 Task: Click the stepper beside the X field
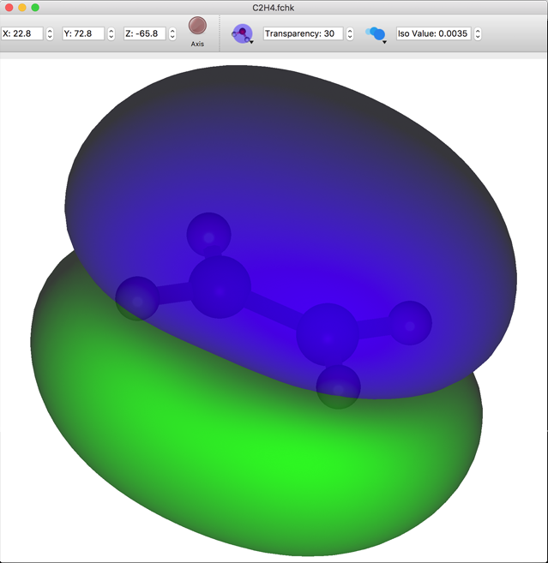tap(50, 33)
